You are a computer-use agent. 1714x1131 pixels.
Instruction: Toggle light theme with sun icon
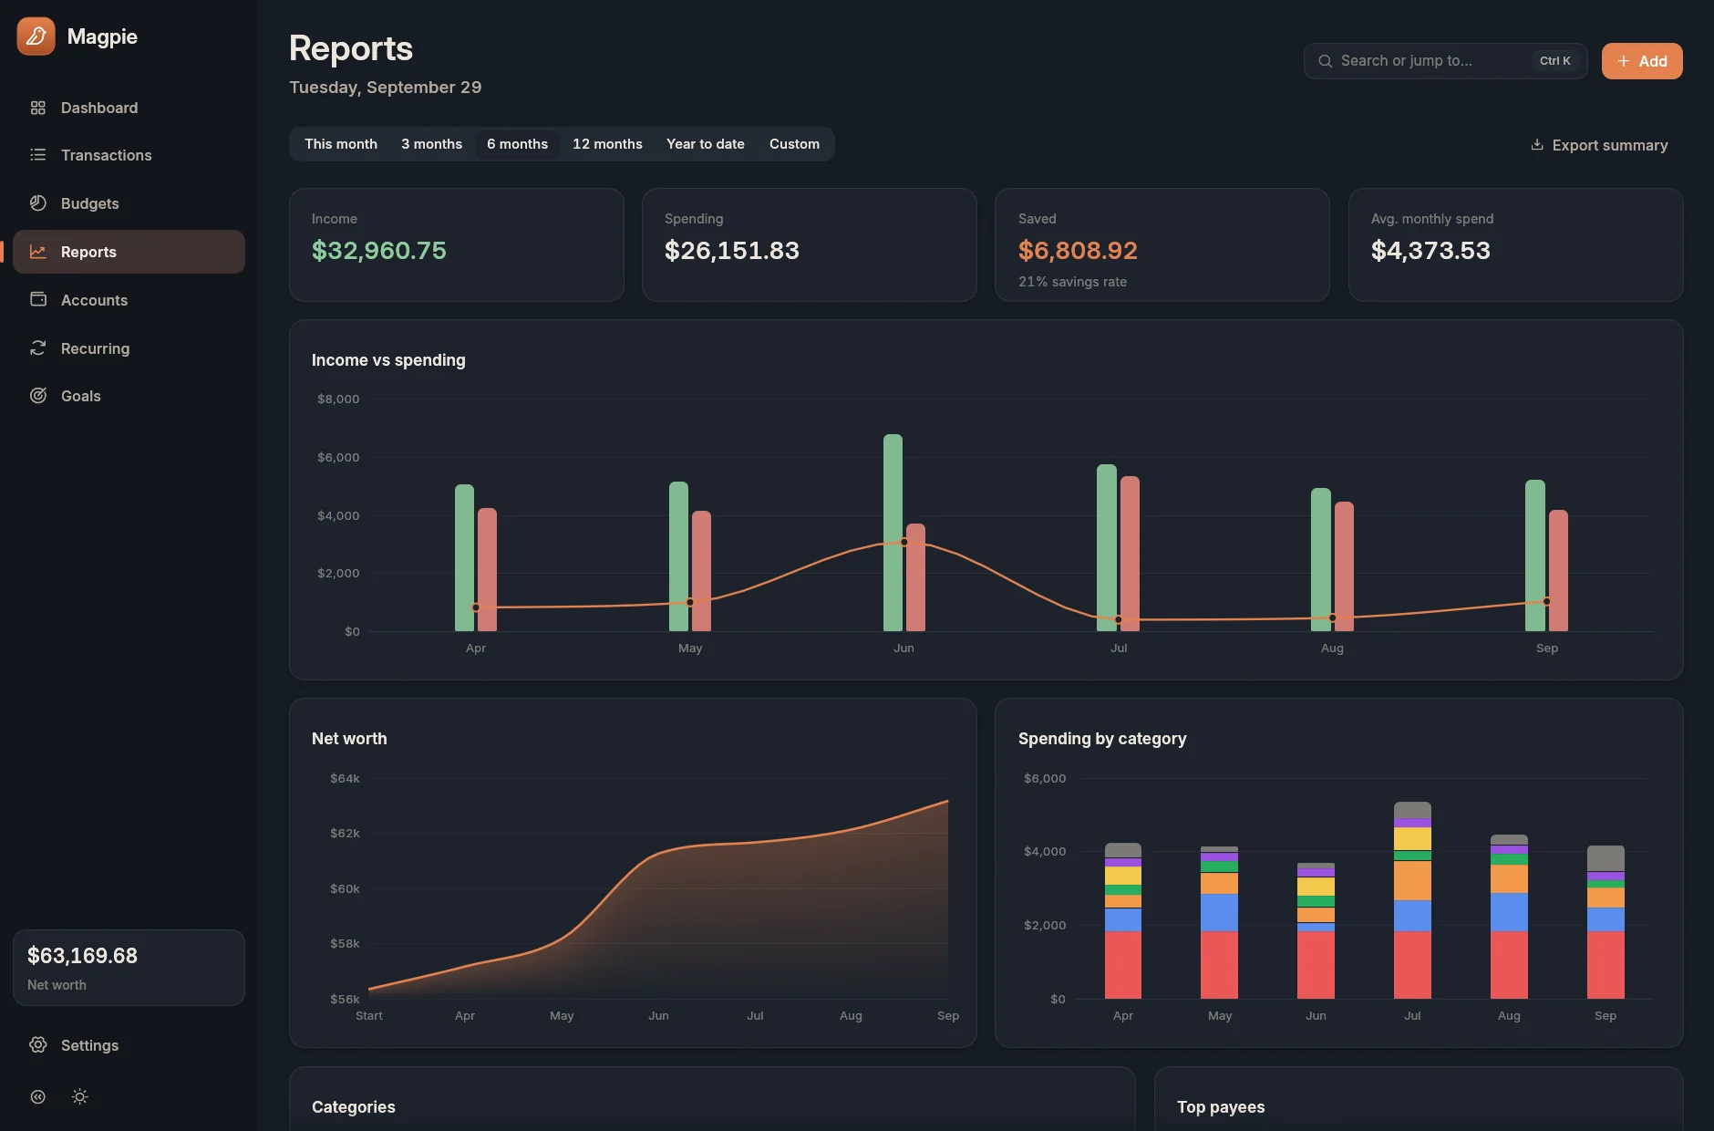pyautogui.click(x=79, y=1097)
